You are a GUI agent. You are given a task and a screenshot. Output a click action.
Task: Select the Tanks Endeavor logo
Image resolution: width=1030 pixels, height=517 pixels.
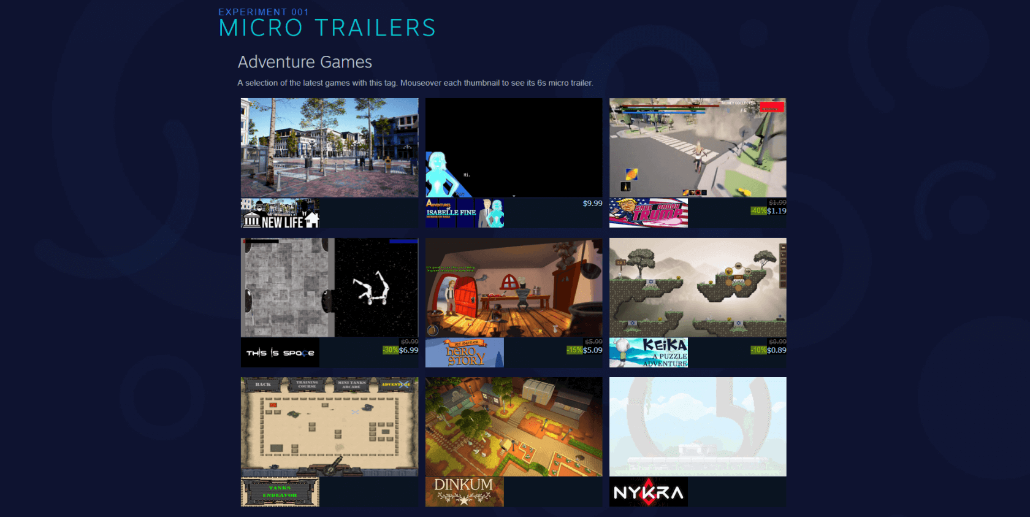(280, 492)
